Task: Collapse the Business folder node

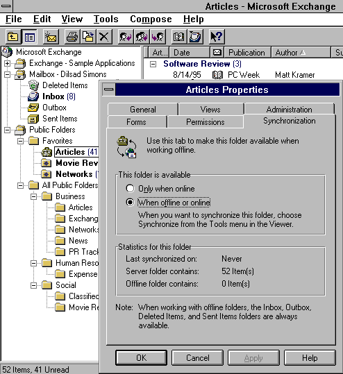Action: (x=33, y=196)
